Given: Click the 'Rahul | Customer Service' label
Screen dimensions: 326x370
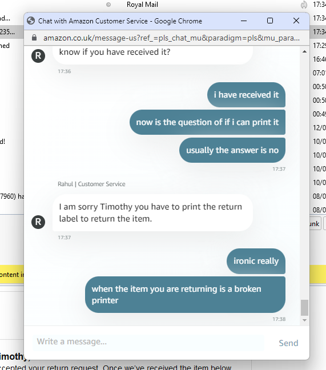Looking at the screenshot, I should (x=91, y=184).
